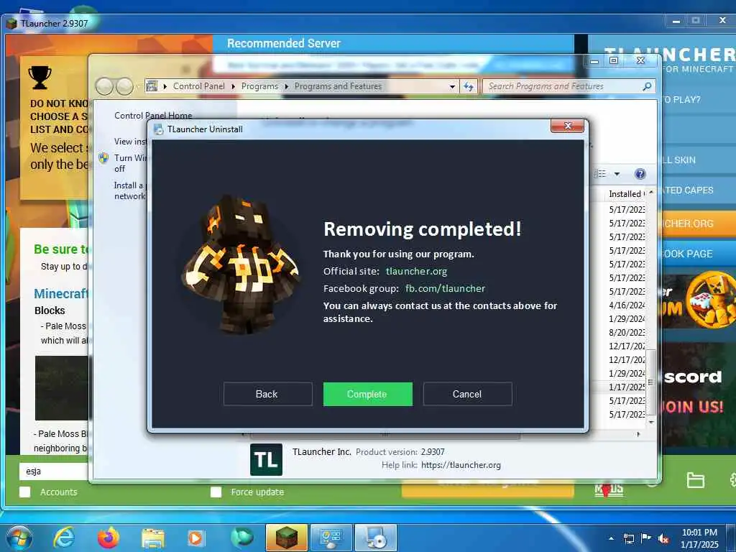Open the https://tlauncher.org help link
736x552 pixels.
[x=461, y=465]
